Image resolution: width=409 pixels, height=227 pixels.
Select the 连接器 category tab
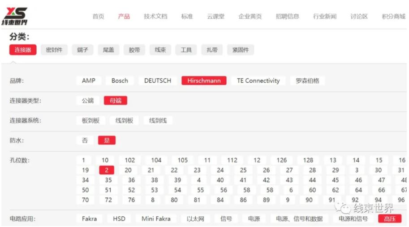coord(23,50)
